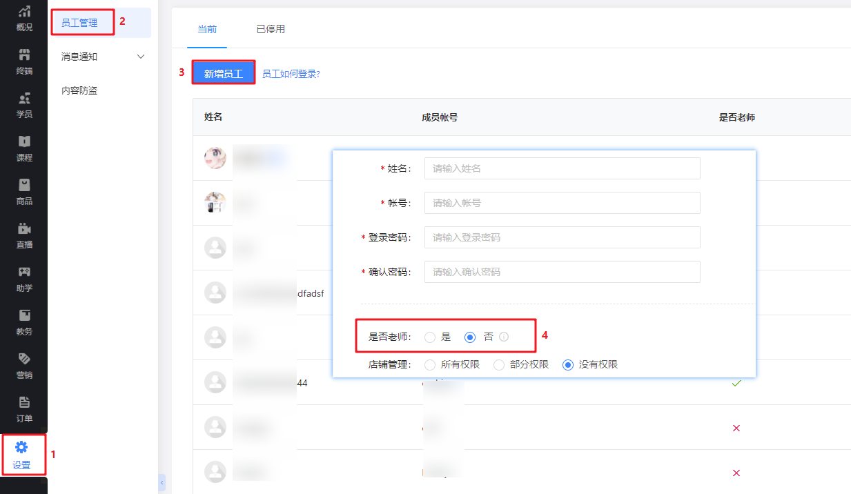This screenshot has width=851, height=494.
Task: Click the 终端 storefront icon in sidebar
Action: [x=24, y=55]
